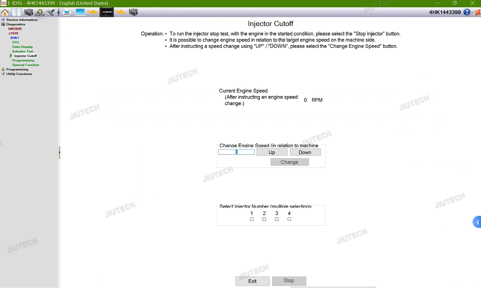Click the printer icon in the toolbar

coord(67,12)
